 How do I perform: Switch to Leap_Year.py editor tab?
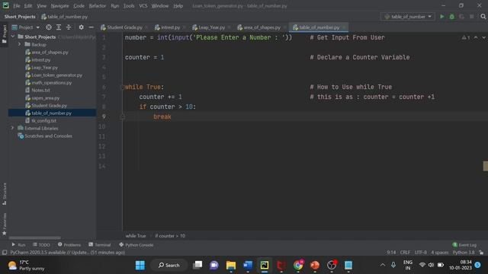[x=211, y=27]
